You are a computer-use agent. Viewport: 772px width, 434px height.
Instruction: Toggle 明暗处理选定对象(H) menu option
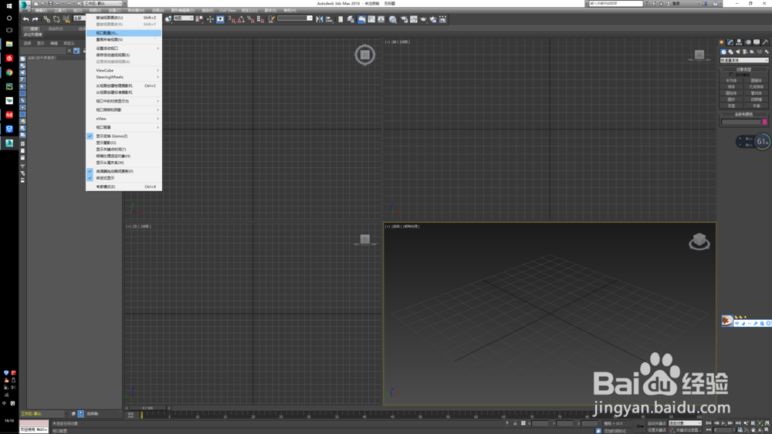(x=124, y=156)
